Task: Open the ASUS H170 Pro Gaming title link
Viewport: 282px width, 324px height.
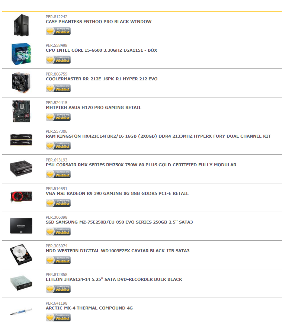Action: 94,108
